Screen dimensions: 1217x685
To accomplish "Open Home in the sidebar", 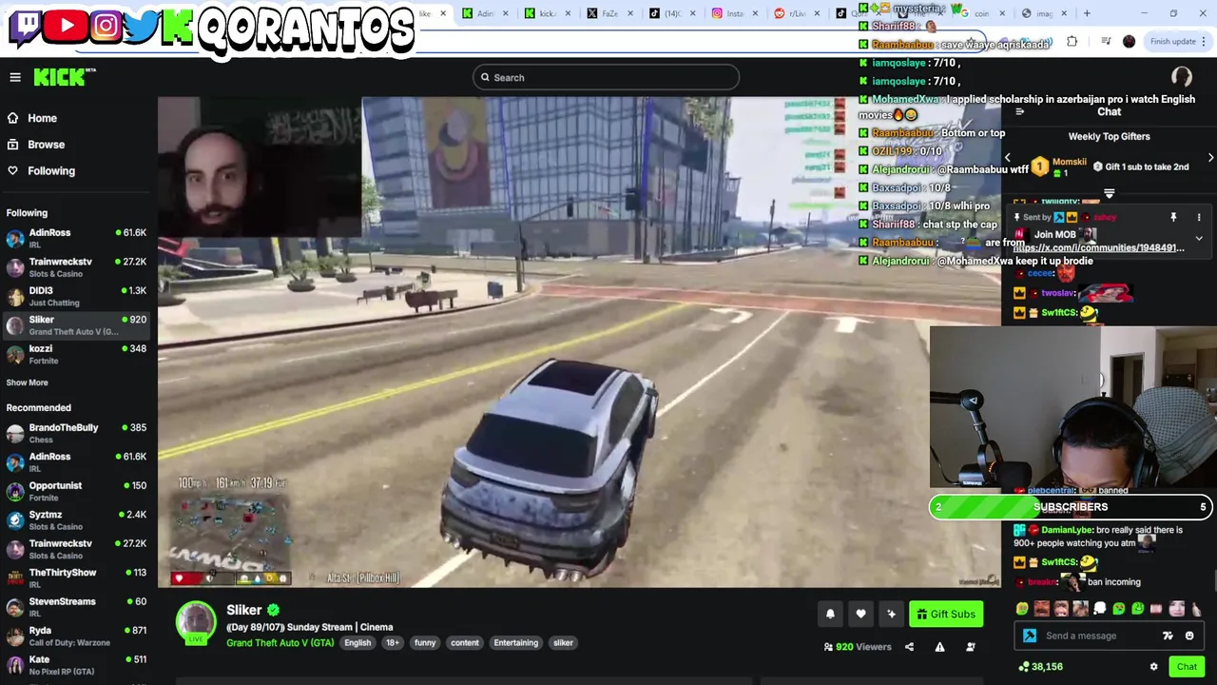I will (x=42, y=118).
